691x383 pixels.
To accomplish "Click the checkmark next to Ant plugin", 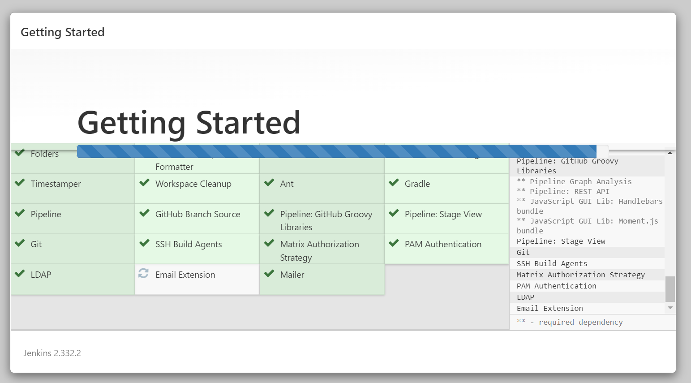I will click(269, 183).
